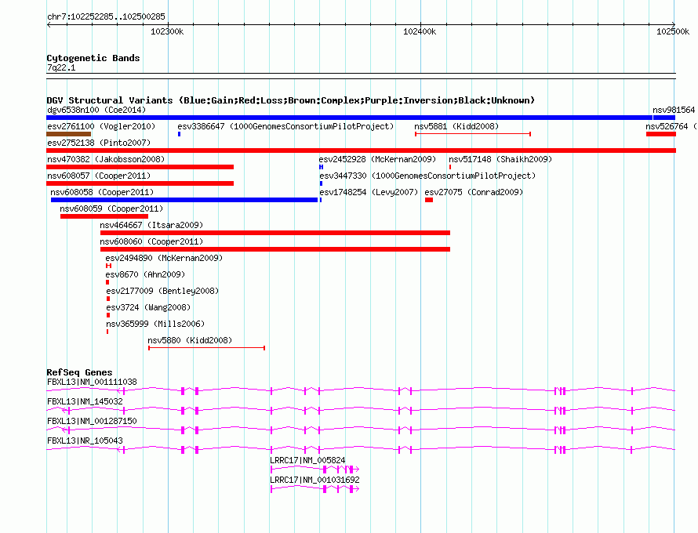The image size is (698, 533).
Task: Click the 102400k ruler tick label
Action: [420, 31]
